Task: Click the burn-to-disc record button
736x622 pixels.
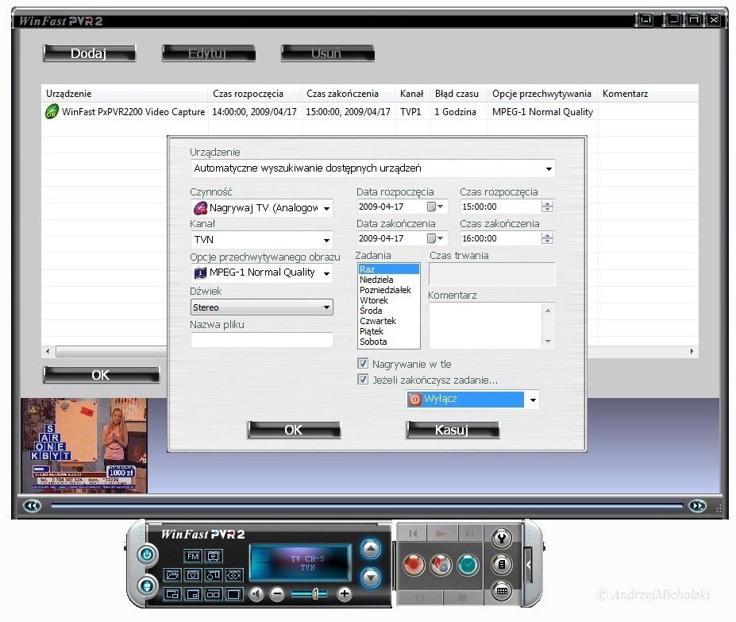Action: coord(441,565)
